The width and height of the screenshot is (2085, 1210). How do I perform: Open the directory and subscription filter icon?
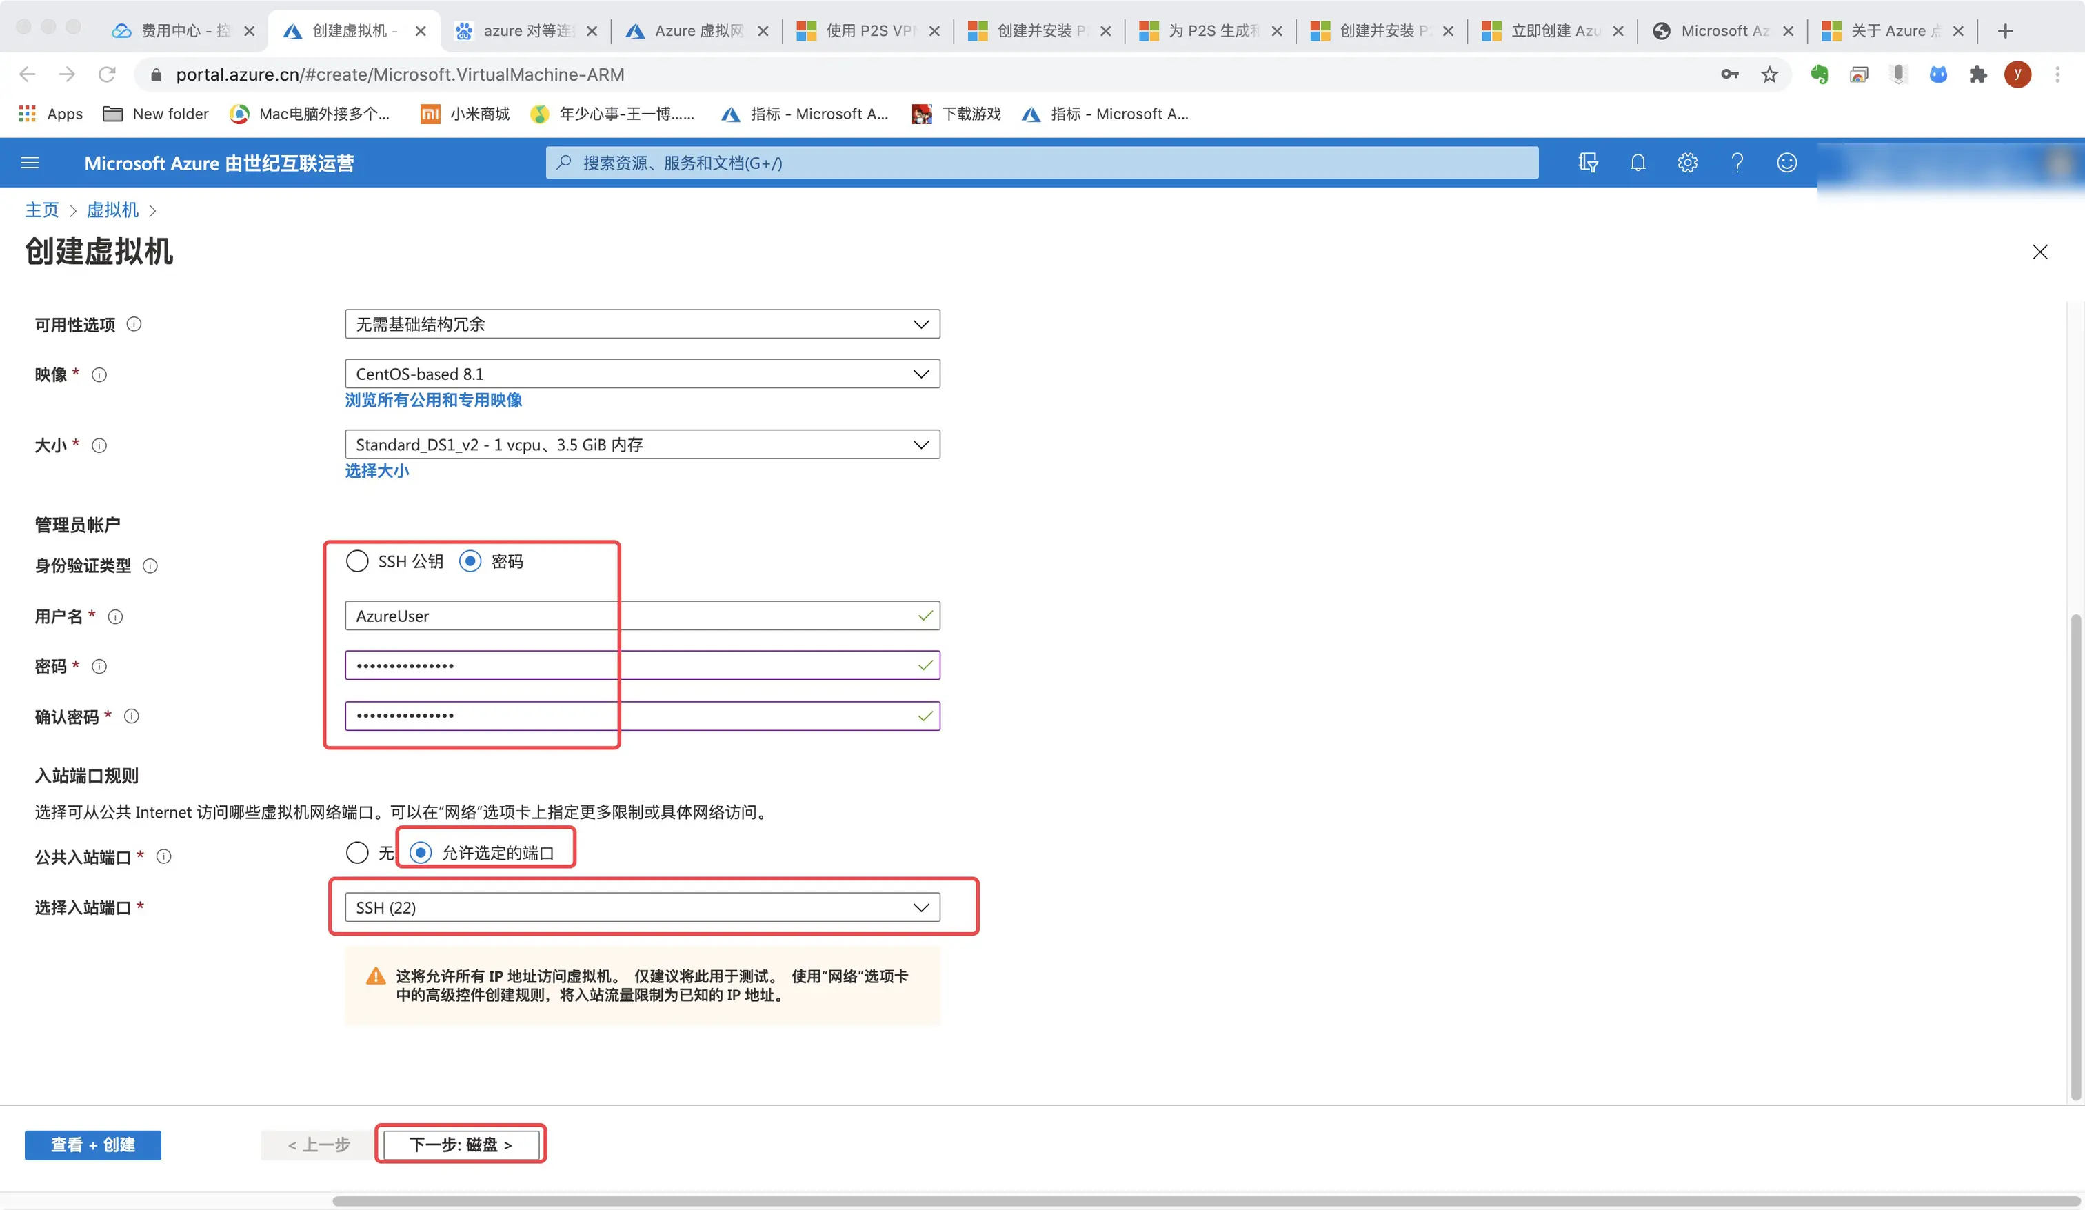coord(1588,163)
